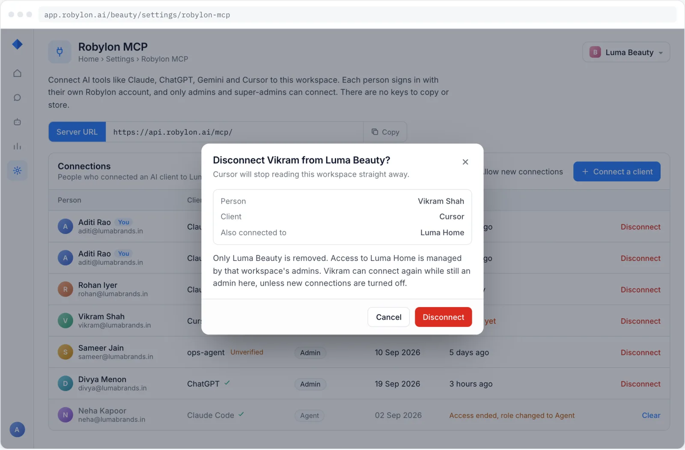The width and height of the screenshot is (685, 450).
Task: Click the 19 Sep 2026 date cell
Action: [397, 384]
